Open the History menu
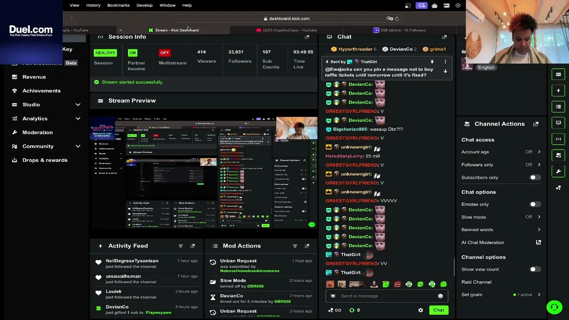 click(x=93, y=5)
